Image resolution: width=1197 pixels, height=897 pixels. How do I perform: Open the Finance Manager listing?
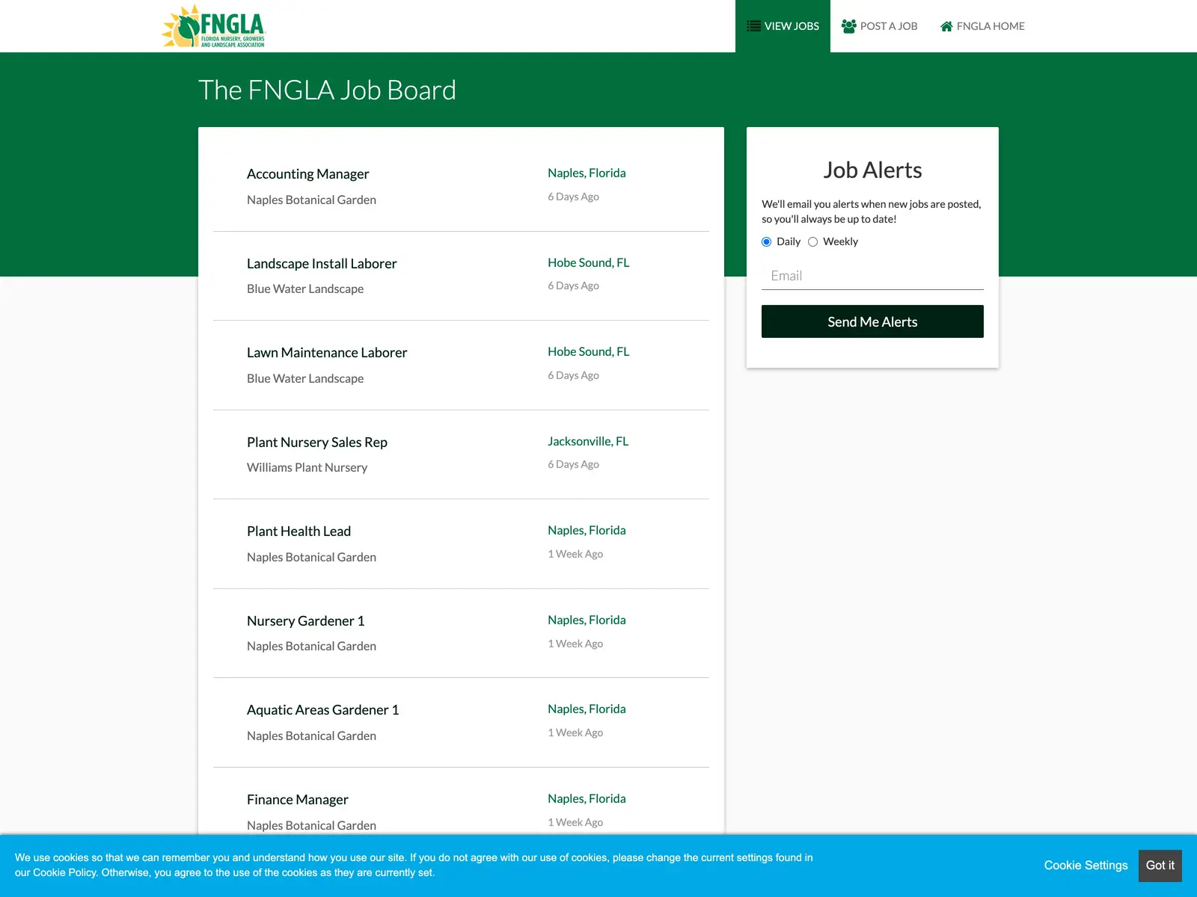(298, 799)
